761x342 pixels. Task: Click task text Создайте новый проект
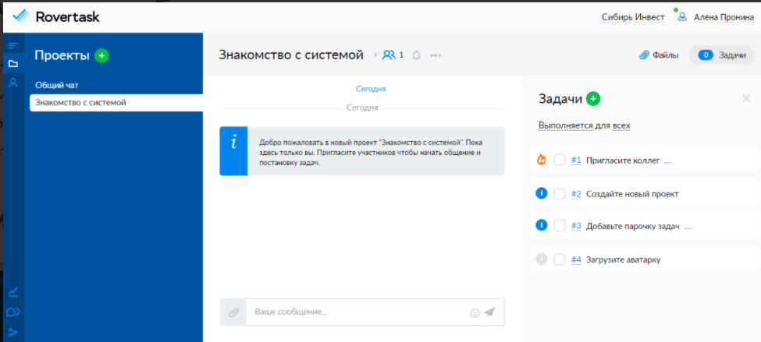[x=632, y=194]
